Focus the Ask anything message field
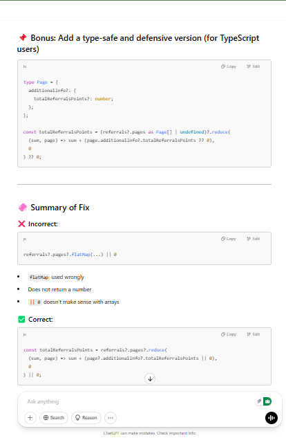286x438 pixels. tap(140, 402)
